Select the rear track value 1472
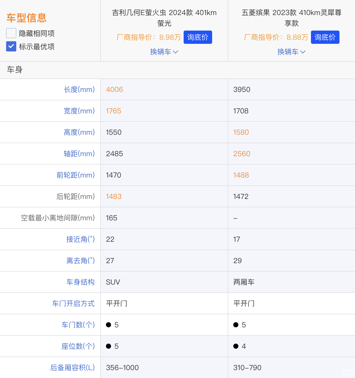Viewport: 355px width, 378px height. 241,196
